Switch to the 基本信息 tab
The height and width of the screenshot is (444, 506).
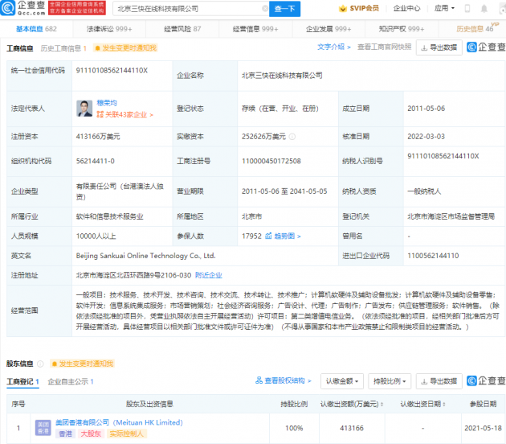click(36, 29)
